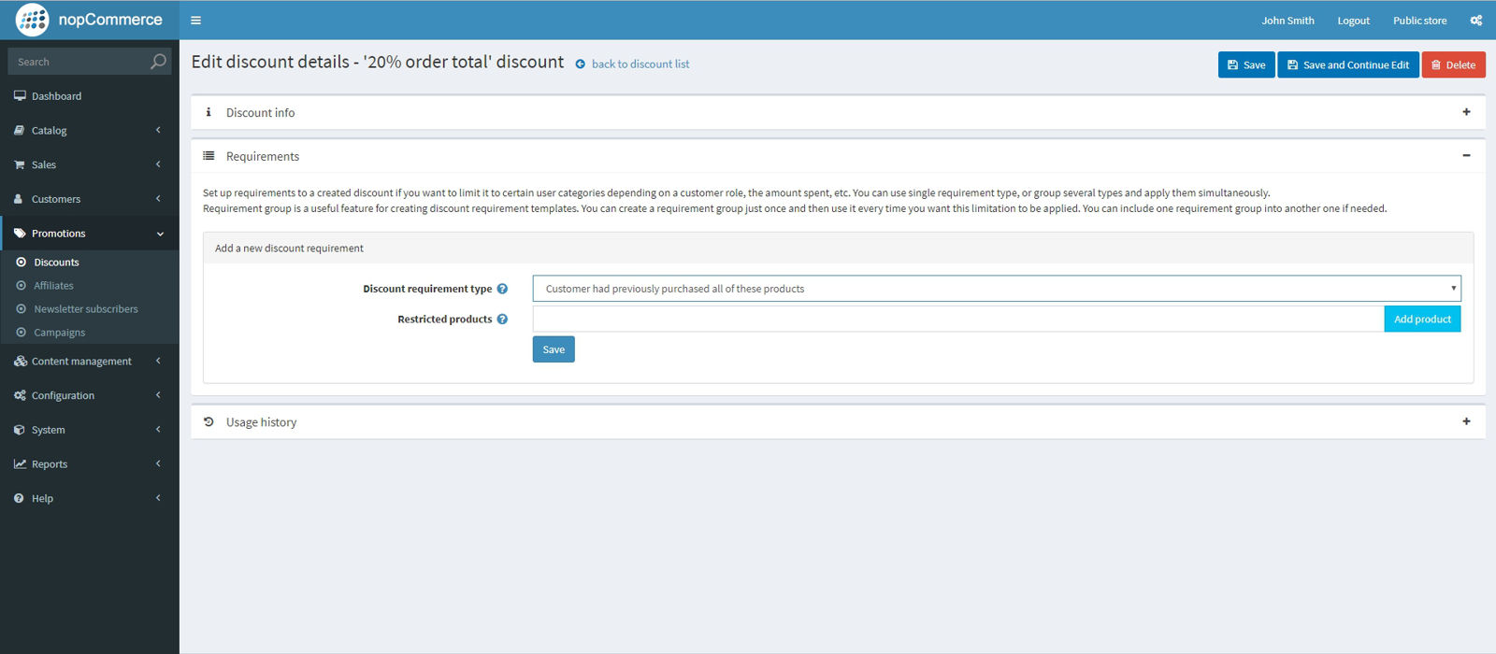The image size is (1496, 654).
Task: Click the Campaigns circle bullet icon
Action: [x=22, y=333]
